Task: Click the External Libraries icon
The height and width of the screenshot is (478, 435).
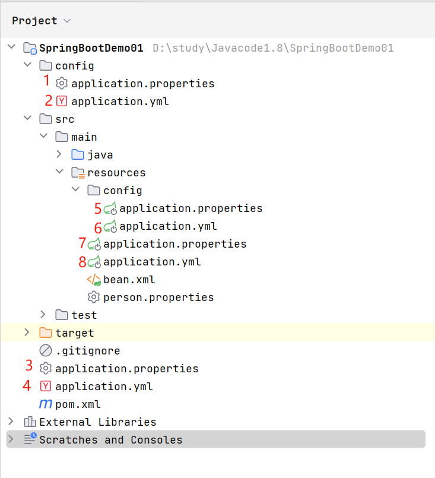Action: tap(30, 422)
